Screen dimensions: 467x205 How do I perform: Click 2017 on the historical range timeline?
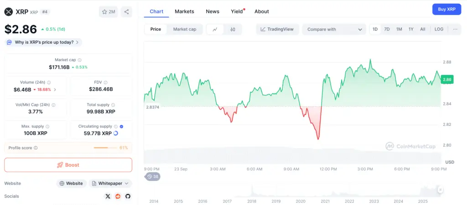click(227, 201)
